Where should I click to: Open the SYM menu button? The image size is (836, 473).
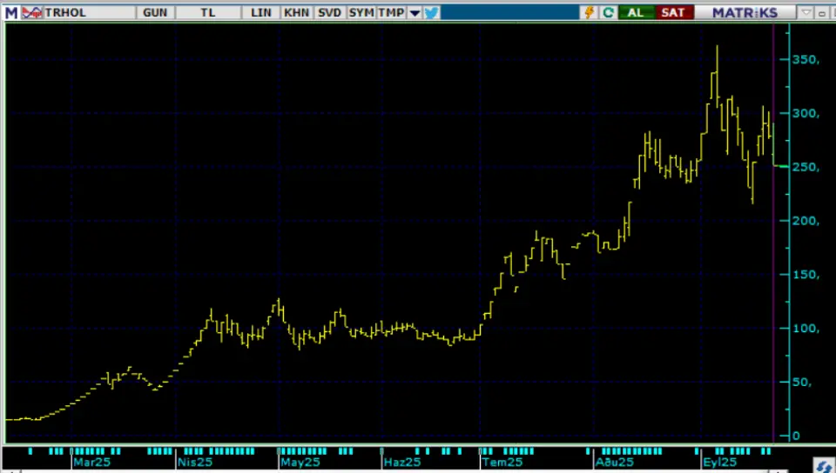361,12
